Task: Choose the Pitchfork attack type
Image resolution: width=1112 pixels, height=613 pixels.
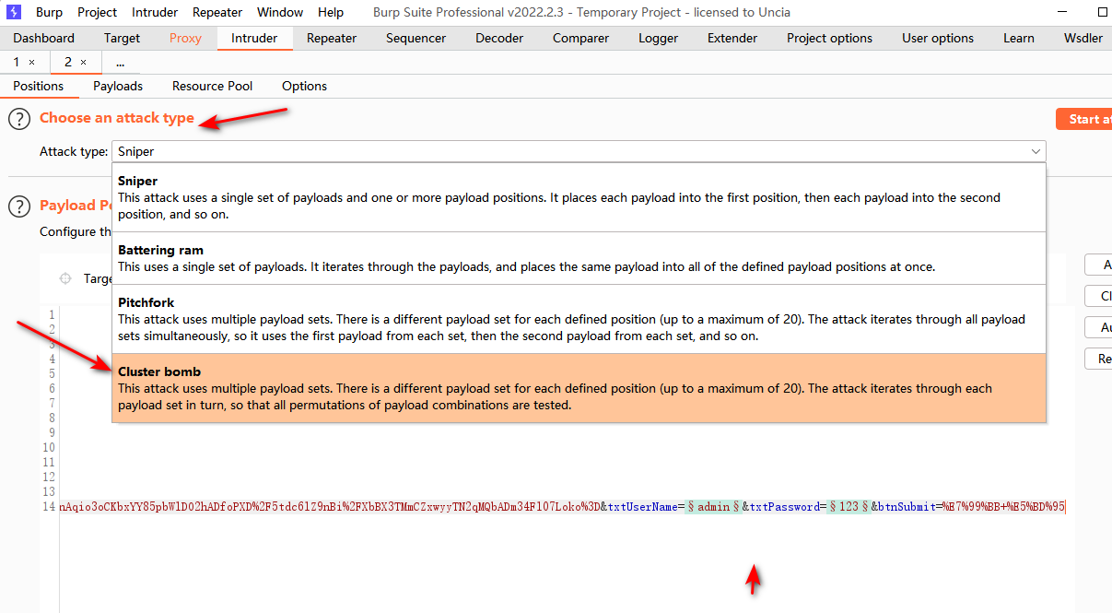Action: click(x=579, y=319)
